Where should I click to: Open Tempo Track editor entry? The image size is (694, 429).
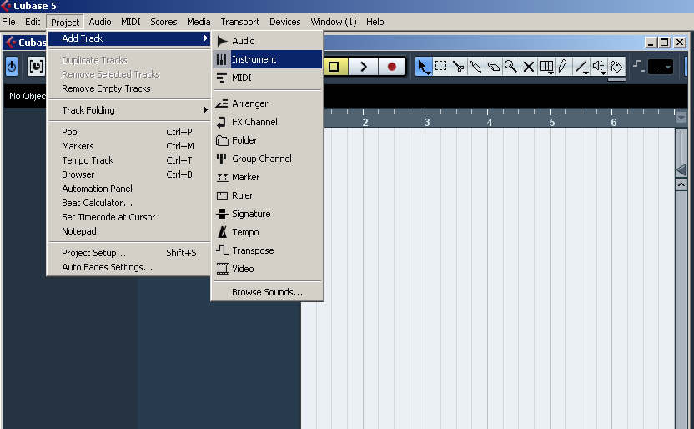coord(128,160)
